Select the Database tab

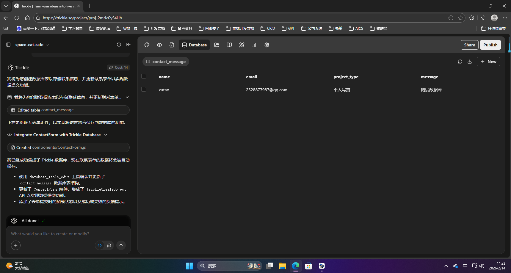click(194, 45)
